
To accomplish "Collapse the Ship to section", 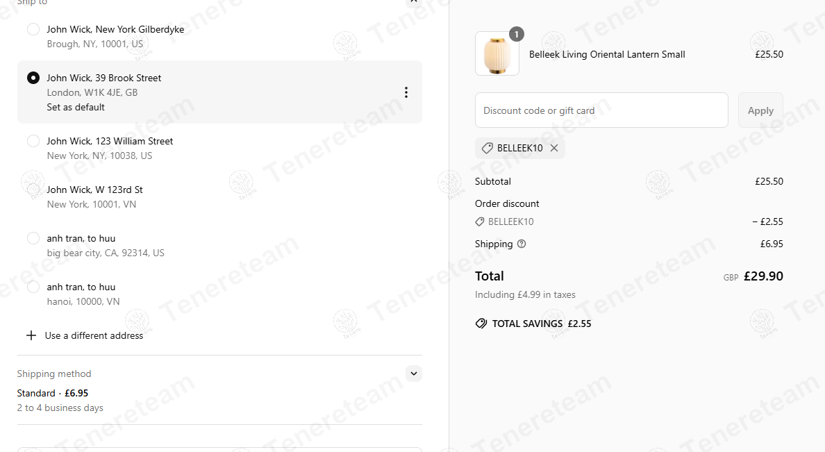I will 414,1.
